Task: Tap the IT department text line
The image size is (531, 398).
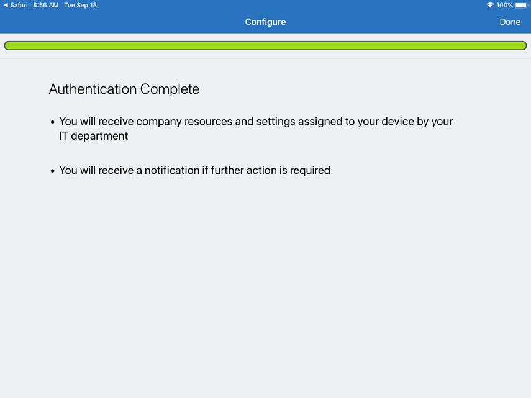Action: [x=93, y=136]
